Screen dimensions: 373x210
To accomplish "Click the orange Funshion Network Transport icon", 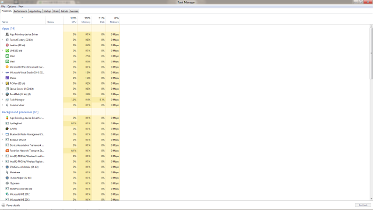I will (x=7, y=150).
